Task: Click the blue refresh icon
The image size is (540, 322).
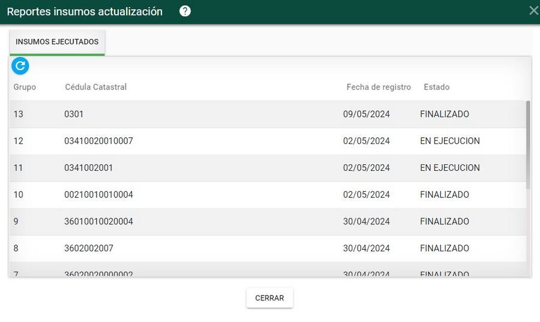Action: [20, 66]
